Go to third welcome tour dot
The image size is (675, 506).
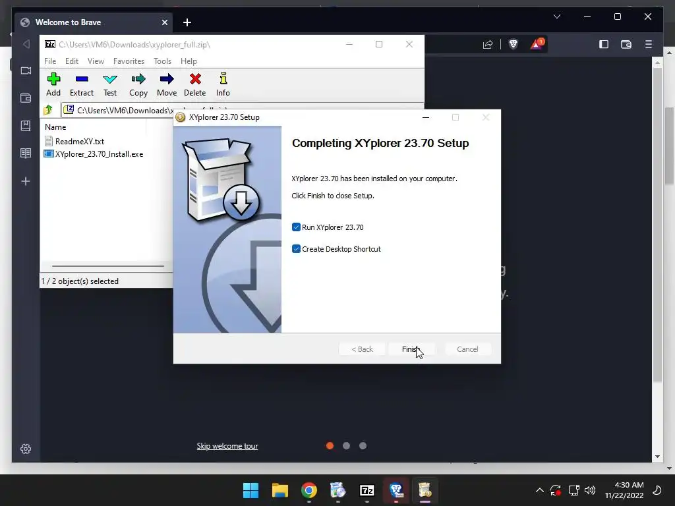click(363, 446)
